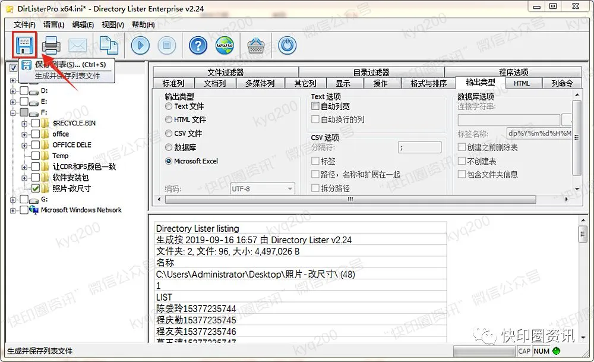594x362 pixels.
Task: Toggle 自动列宽 checkbox
Action: pyautogui.click(x=315, y=106)
